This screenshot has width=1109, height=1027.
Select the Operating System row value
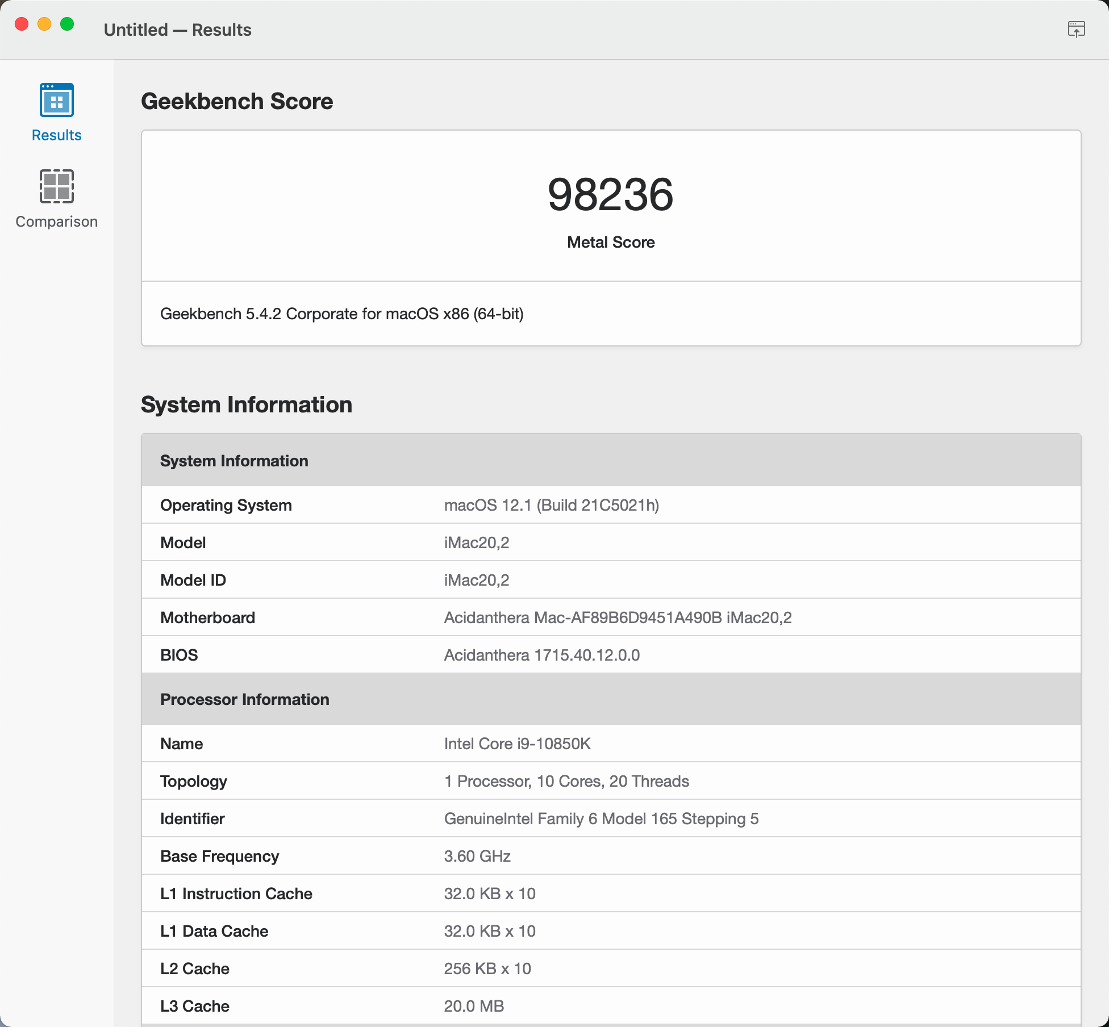pos(551,505)
